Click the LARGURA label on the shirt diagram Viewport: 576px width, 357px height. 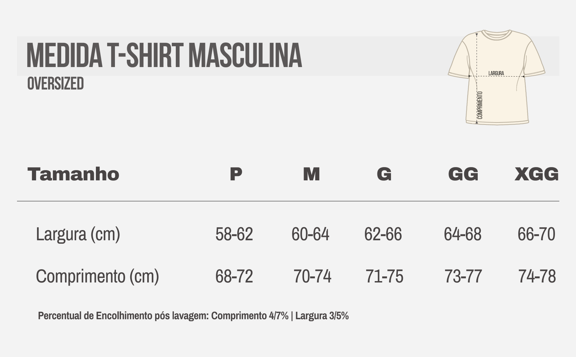496,73
